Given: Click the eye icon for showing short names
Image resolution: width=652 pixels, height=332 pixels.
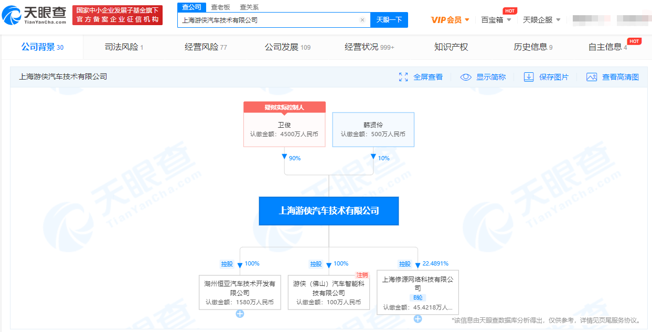Looking at the screenshot, I should [x=466, y=77].
